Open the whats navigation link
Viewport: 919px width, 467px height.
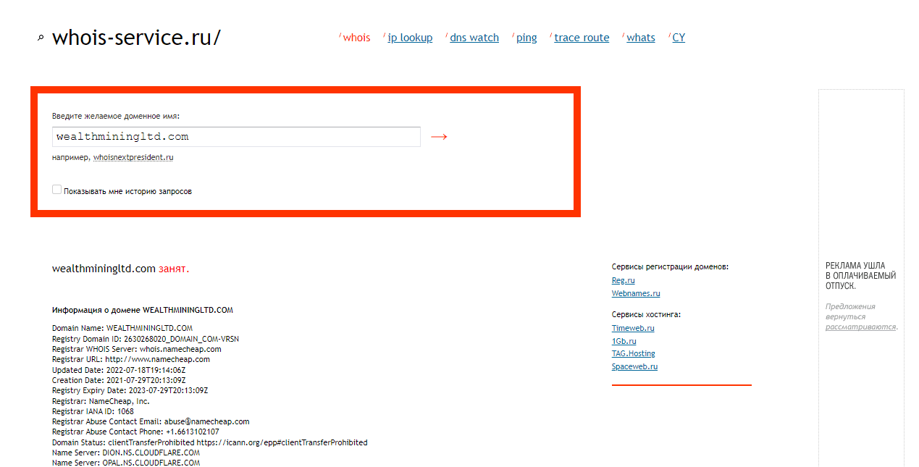640,38
